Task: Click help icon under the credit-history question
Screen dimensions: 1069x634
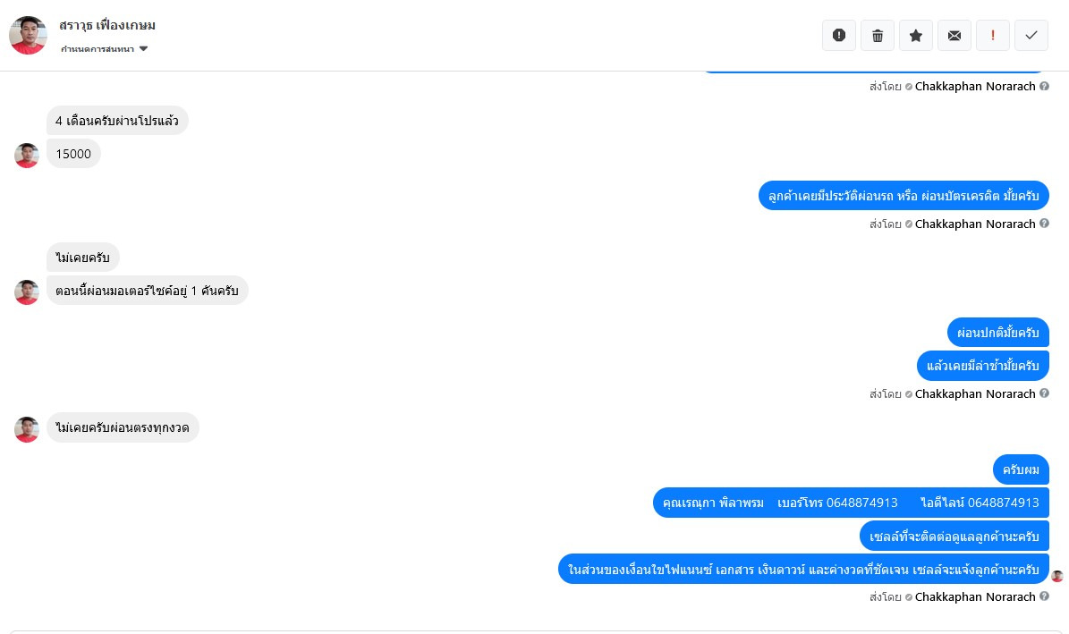Action: click(1045, 224)
